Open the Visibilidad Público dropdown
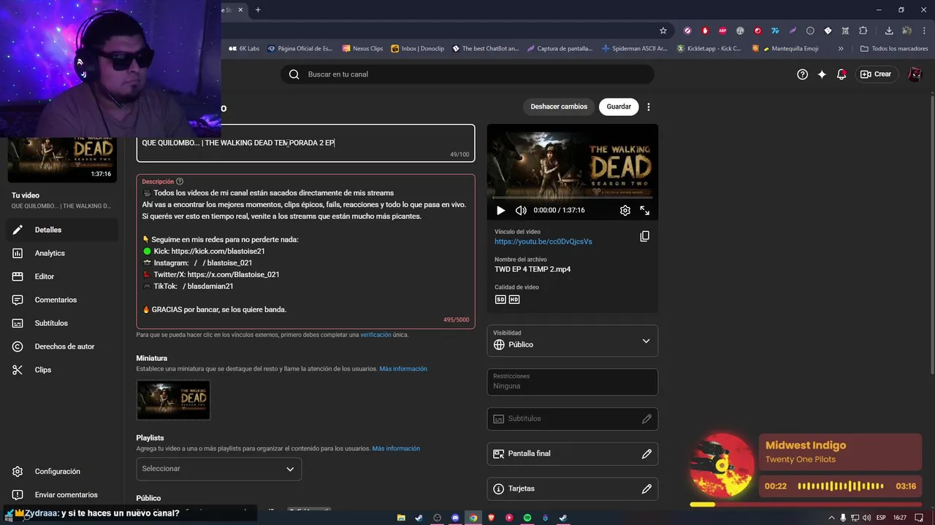 click(573, 341)
